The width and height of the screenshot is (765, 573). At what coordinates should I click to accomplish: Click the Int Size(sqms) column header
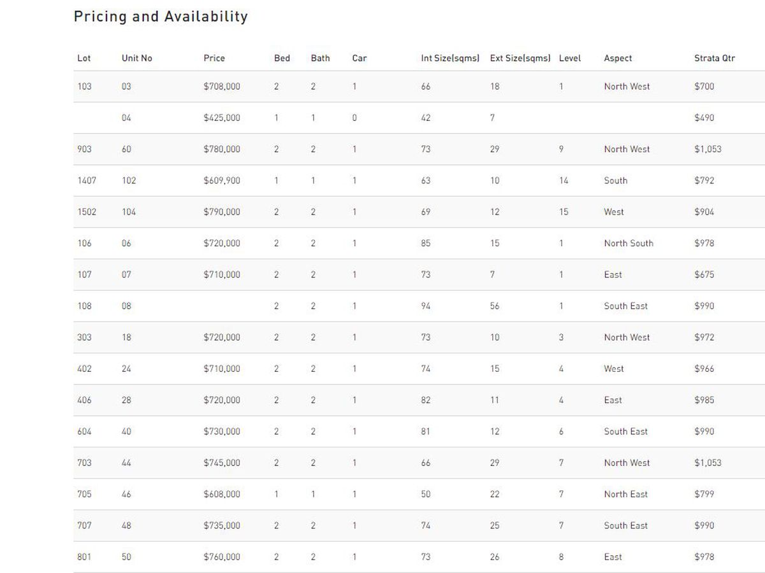[x=450, y=58]
